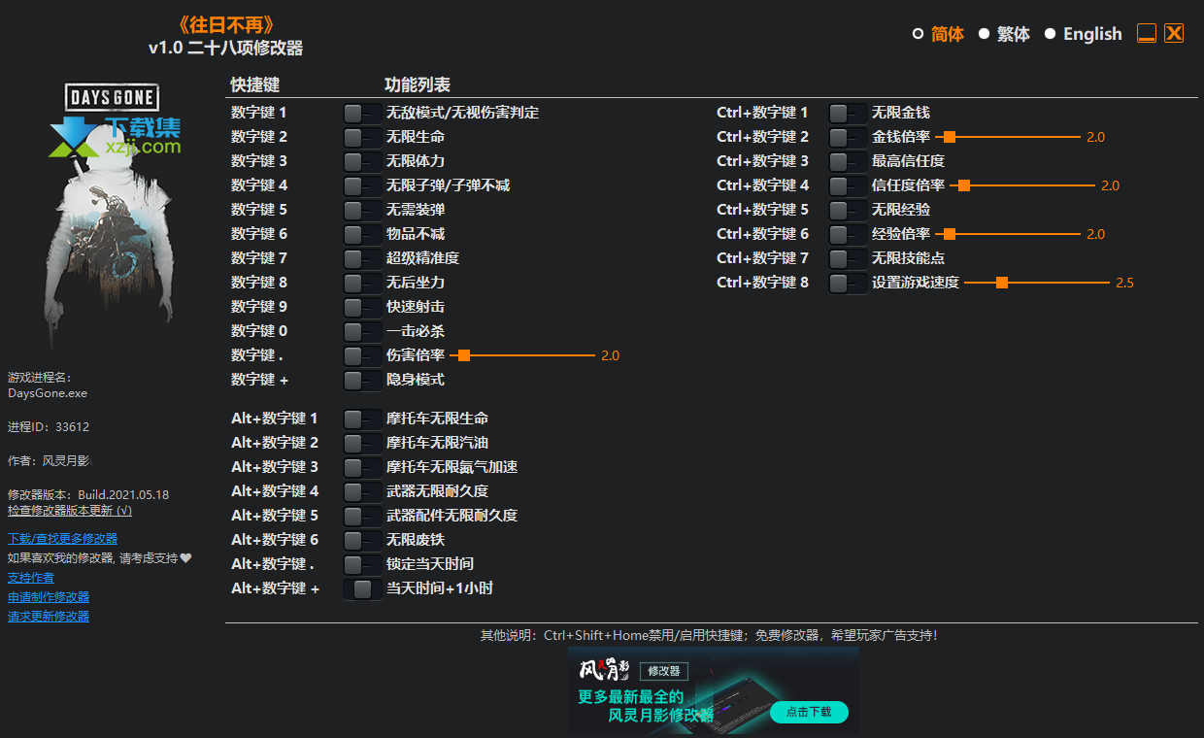Toggle 摩托车无限氮气加速 switch

click(363, 467)
